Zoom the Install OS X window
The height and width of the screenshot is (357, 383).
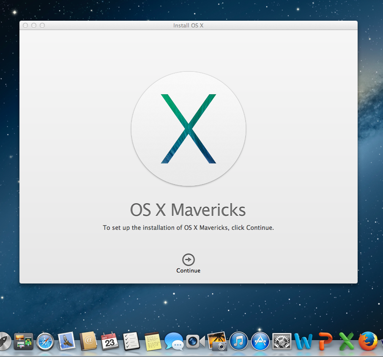pyautogui.click(x=42, y=25)
